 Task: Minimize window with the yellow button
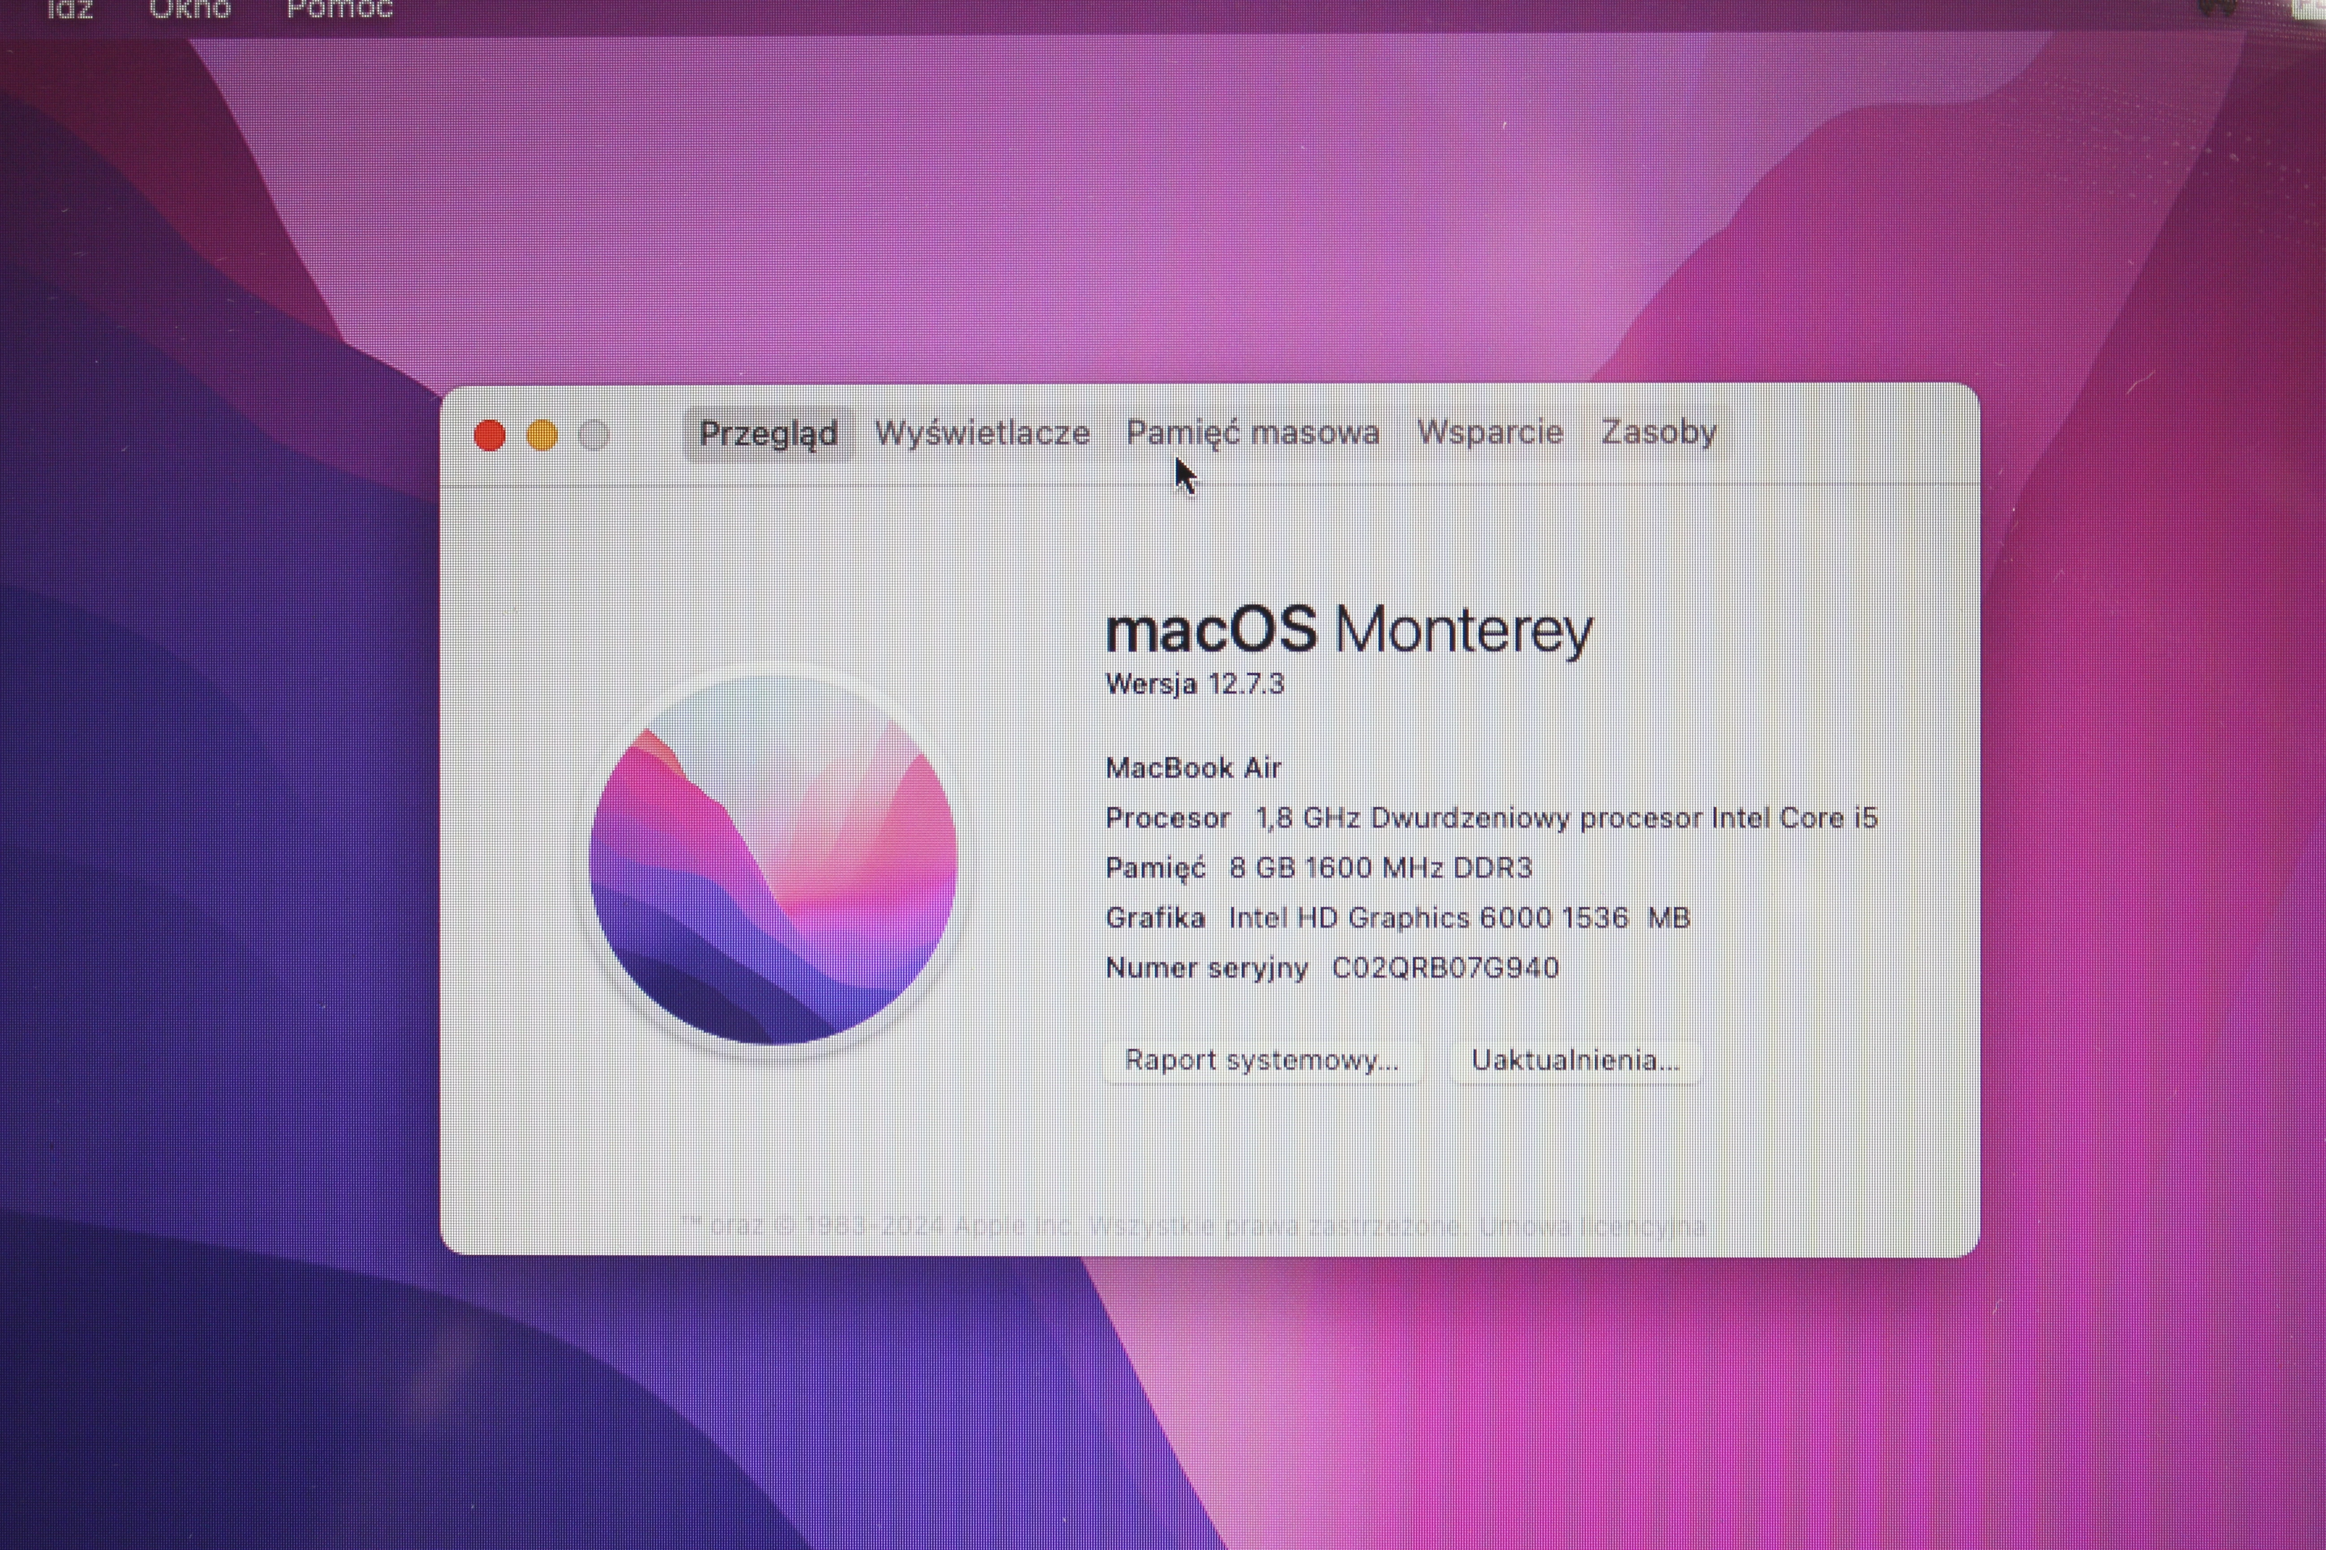click(x=542, y=435)
